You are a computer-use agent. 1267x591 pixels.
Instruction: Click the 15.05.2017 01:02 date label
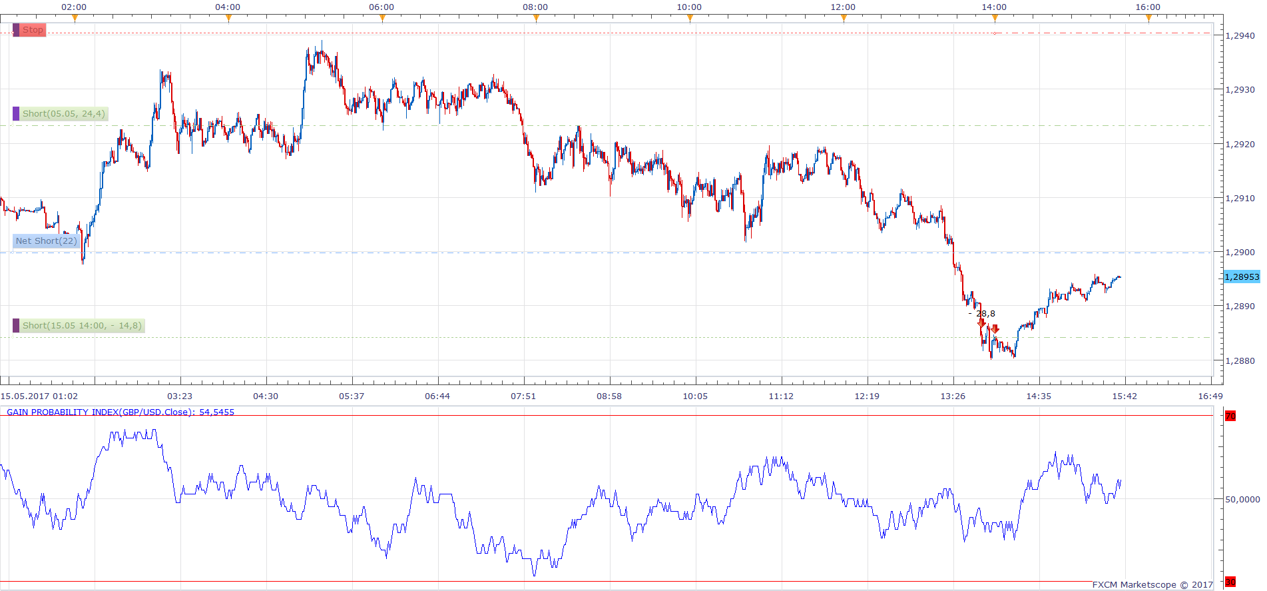point(39,396)
